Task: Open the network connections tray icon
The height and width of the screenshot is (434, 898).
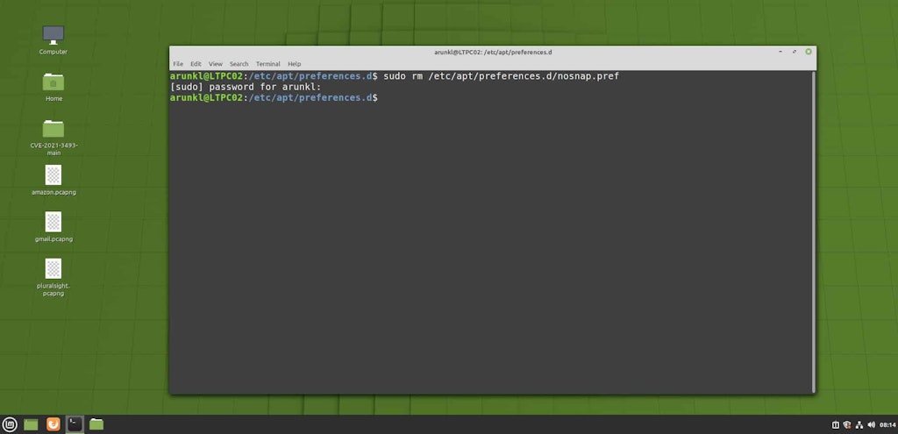Action: pyautogui.click(x=859, y=425)
